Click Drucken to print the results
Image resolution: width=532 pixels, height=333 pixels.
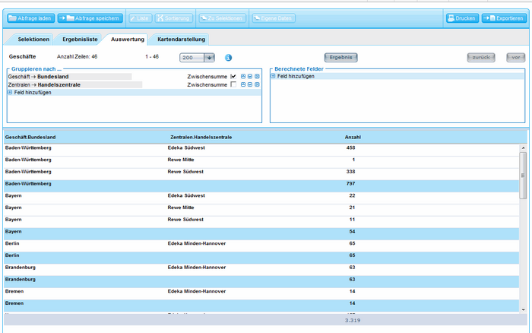point(462,17)
